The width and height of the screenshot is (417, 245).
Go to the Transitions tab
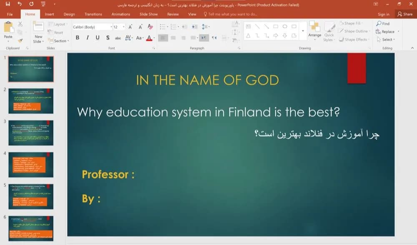click(x=93, y=14)
